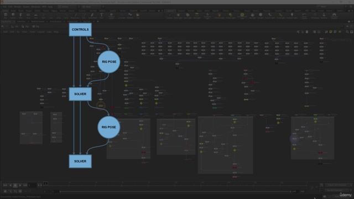
Task: Select the File shelf tool
Action: tap(138, 15)
